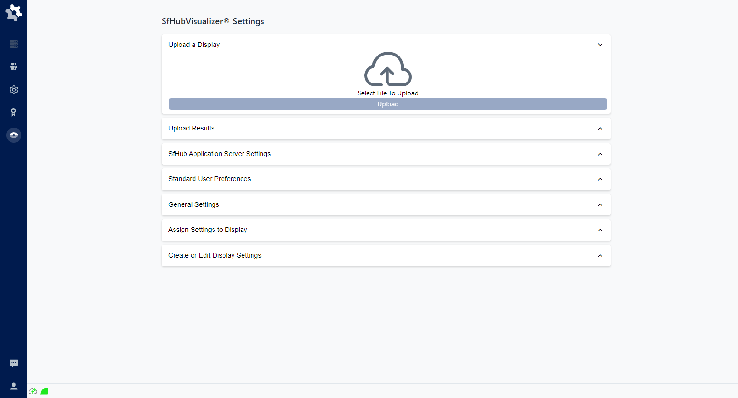Open the user profile icon in sidebar
Image resolution: width=738 pixels, height=398 pixels.
click(14, 386)
